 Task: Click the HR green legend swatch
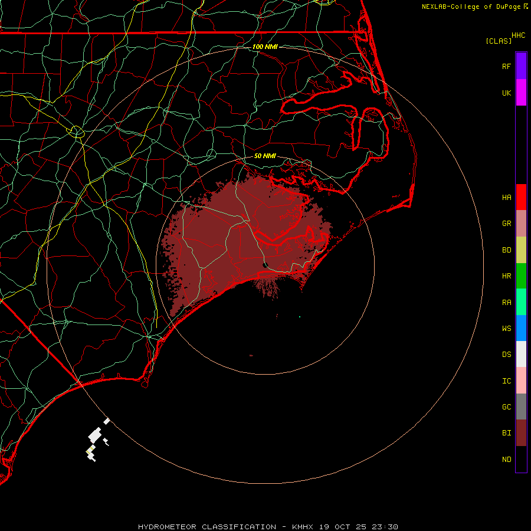(521, 276)
